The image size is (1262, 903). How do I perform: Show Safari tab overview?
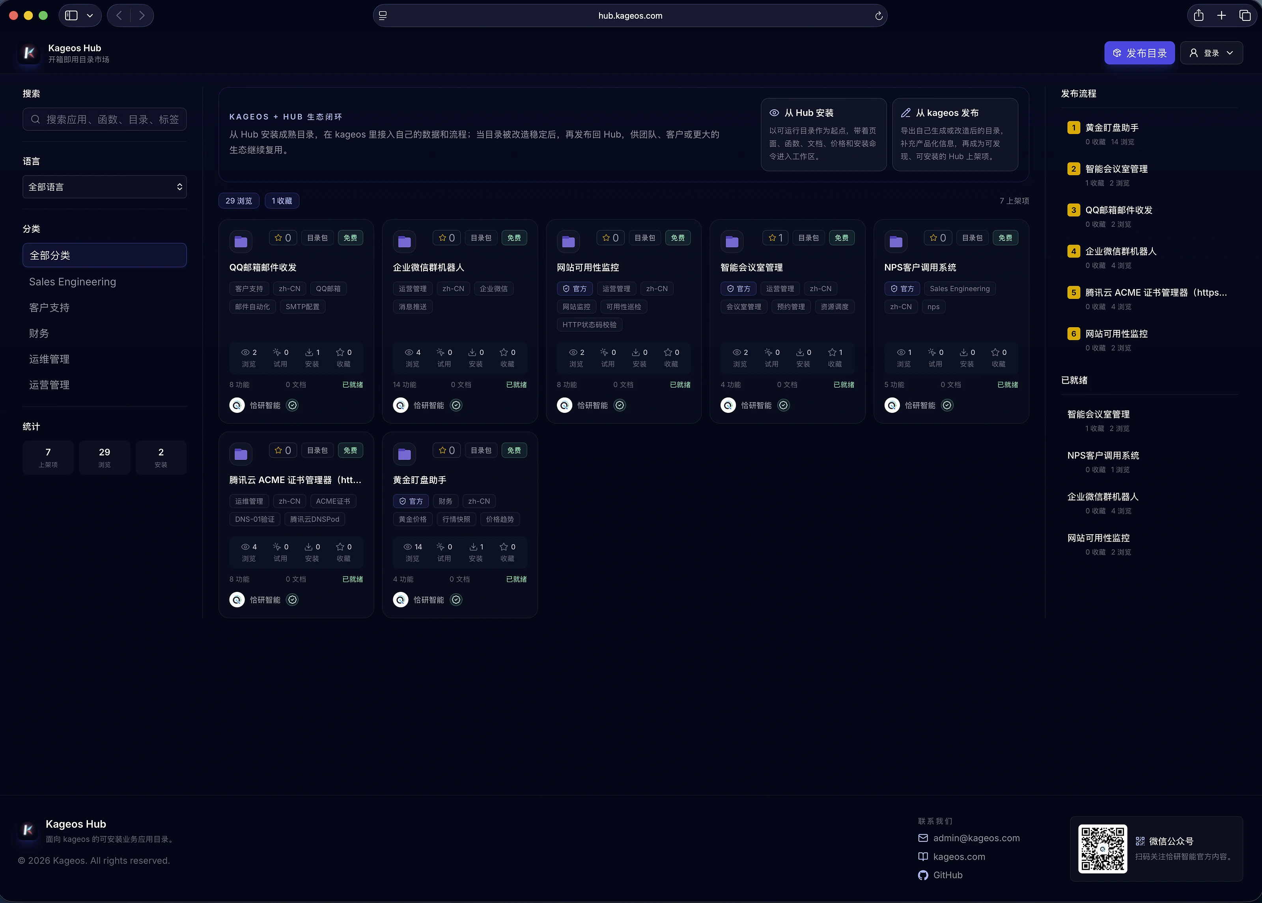tap(1245, 15)
